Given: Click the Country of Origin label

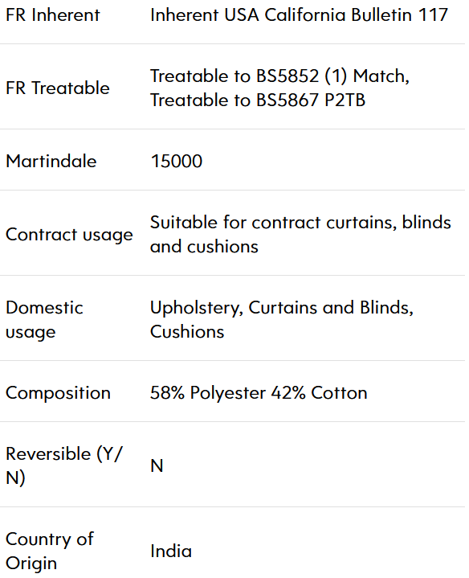Looking at the screenshot, I should pyautogui.click(x=50, y=551).
